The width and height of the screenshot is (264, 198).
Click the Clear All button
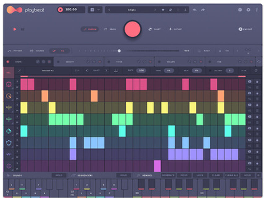pos(232,175)
